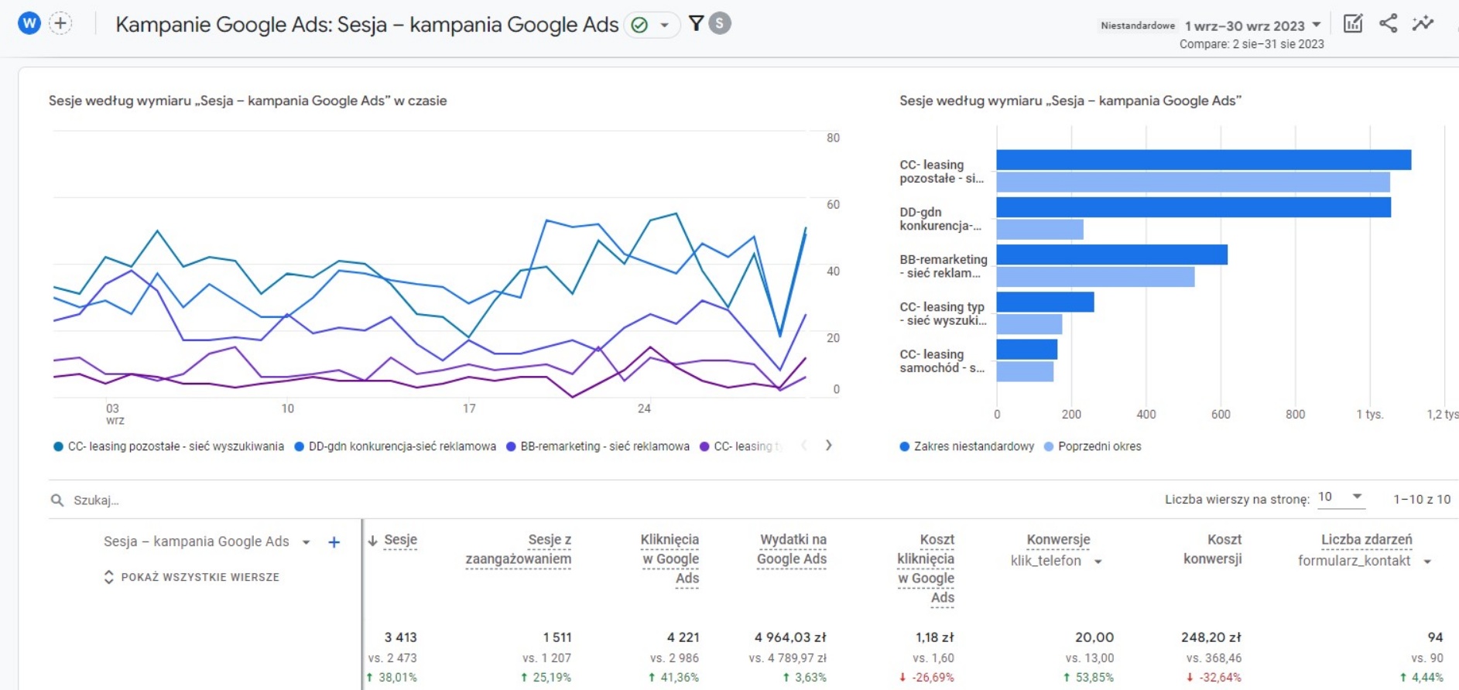Go to next legend page arrow
The image size is (1459, 690).
coord(828,446)
